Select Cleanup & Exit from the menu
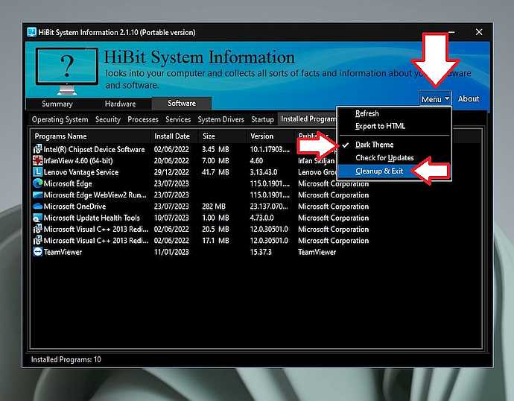 [379, 171]
